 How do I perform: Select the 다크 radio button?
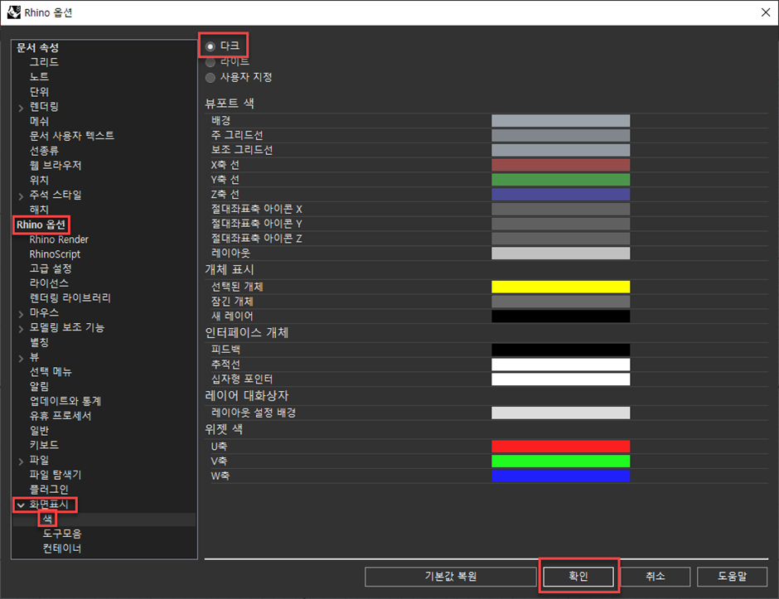click(x=210, y=46)
